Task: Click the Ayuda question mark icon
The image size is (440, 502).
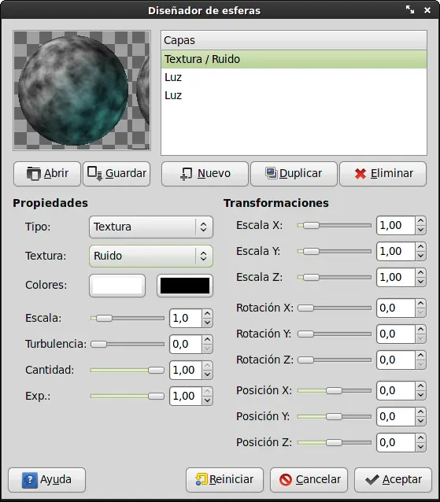Action: point(30,480)
